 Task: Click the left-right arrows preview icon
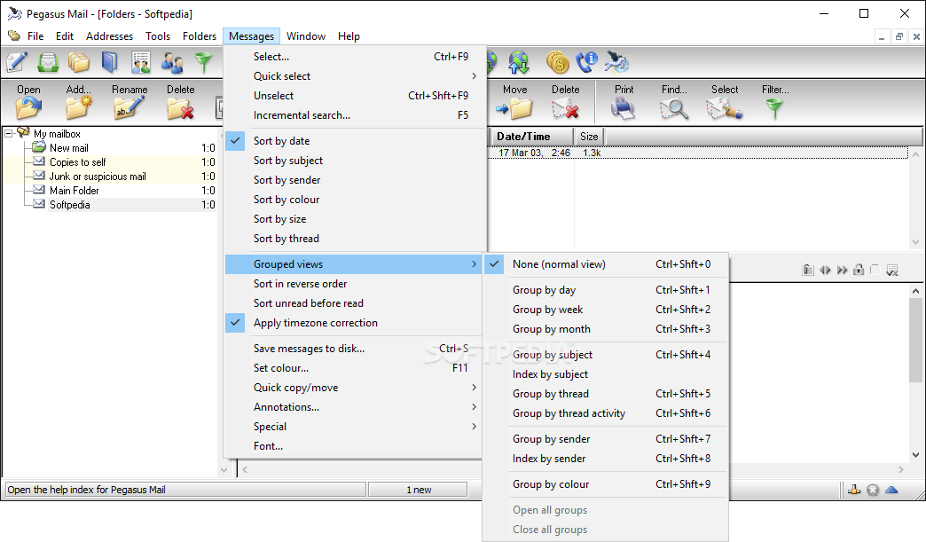tap(825, 270)
